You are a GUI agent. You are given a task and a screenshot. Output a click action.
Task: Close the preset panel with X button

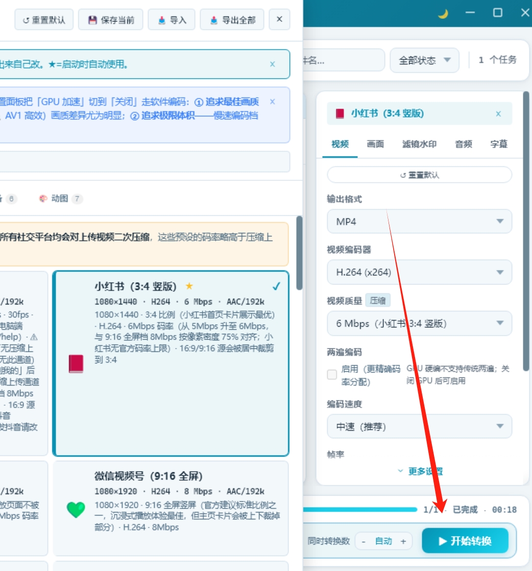click(279, 19)
